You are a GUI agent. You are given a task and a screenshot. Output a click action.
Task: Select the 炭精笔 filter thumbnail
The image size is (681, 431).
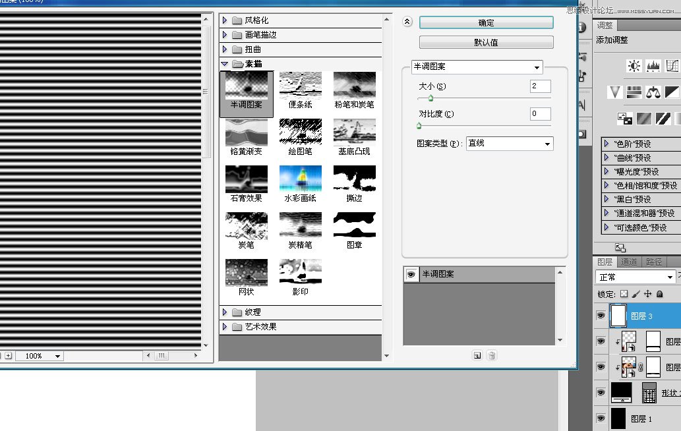tap(301, 231)
